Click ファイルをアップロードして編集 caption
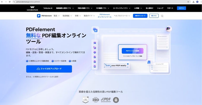This screenshot has height=105, width=202. [133, 56]
